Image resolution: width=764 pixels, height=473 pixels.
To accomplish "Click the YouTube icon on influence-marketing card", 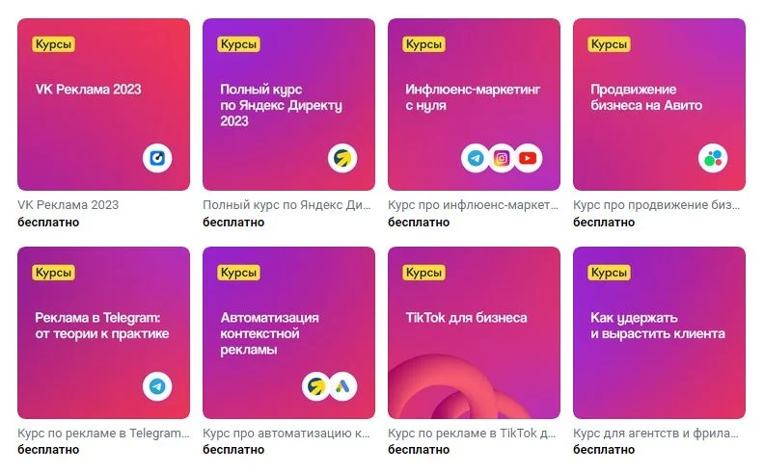I will (x=528, y=158).
